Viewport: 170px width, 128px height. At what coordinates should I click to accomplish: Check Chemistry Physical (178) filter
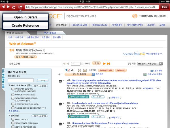pyautogui.click(x=13, y=104)
